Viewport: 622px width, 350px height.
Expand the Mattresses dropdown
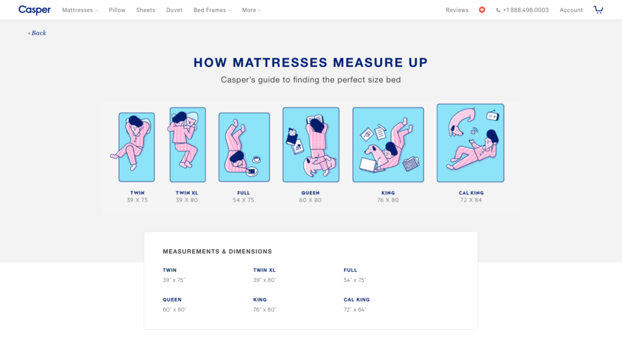tap(78, 10)
